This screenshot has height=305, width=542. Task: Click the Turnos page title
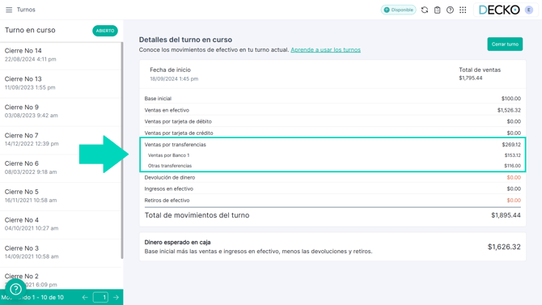(26, 10)
